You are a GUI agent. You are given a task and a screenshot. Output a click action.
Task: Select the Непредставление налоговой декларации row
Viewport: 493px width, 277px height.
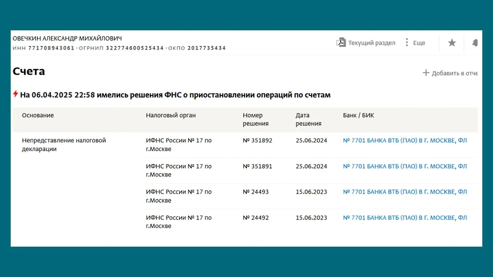tap(64, 144)
